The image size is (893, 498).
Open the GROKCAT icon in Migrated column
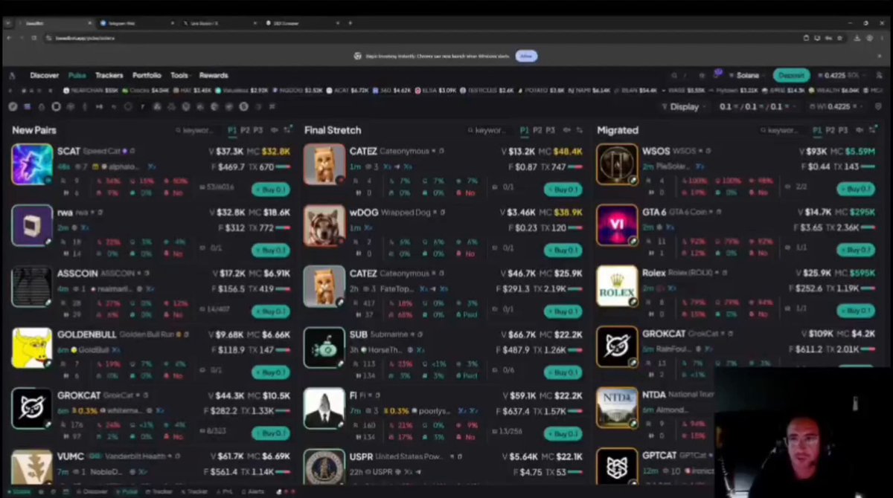(617, 347)
